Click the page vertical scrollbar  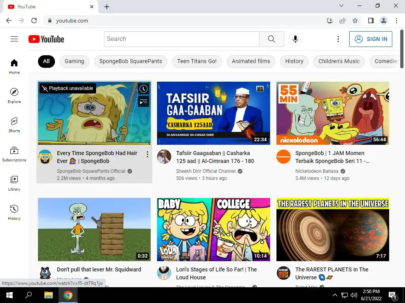point(402,49)
